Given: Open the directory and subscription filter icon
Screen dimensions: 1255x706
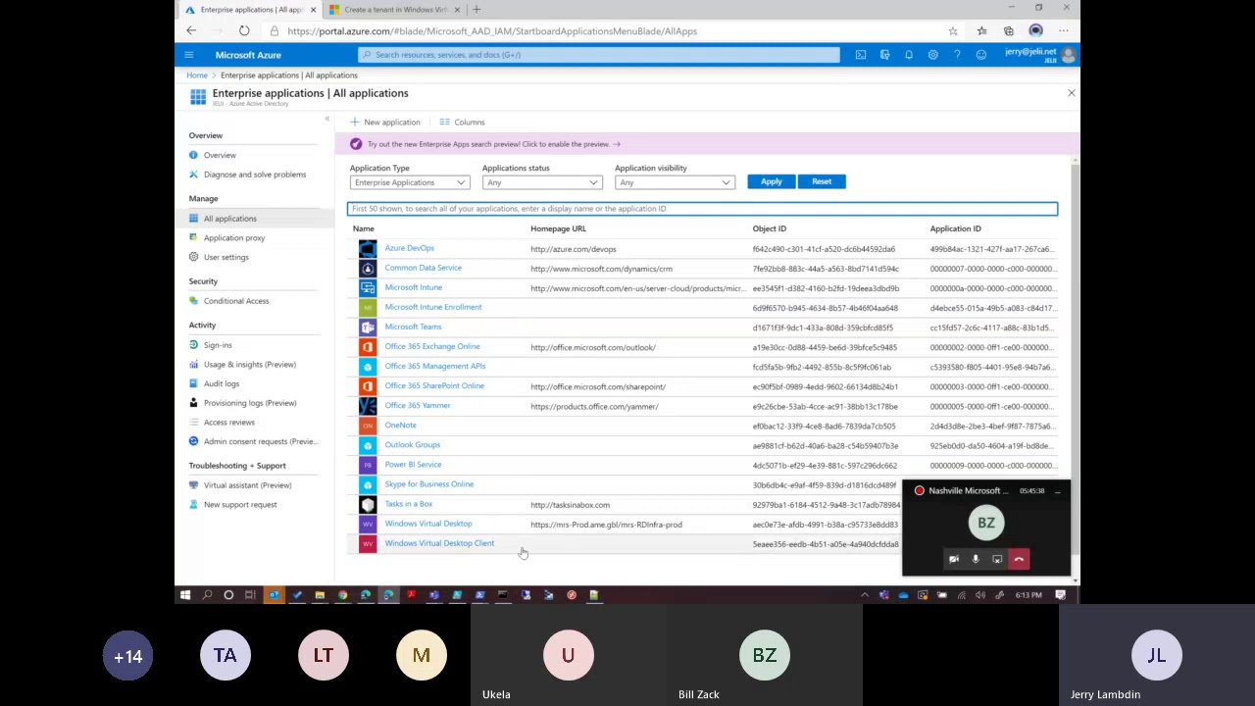Looking at the screenshot, I should (x=884, y=55).
